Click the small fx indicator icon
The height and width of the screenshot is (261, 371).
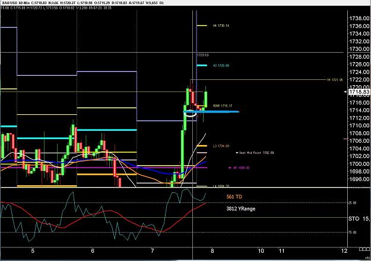click(367, 257)
